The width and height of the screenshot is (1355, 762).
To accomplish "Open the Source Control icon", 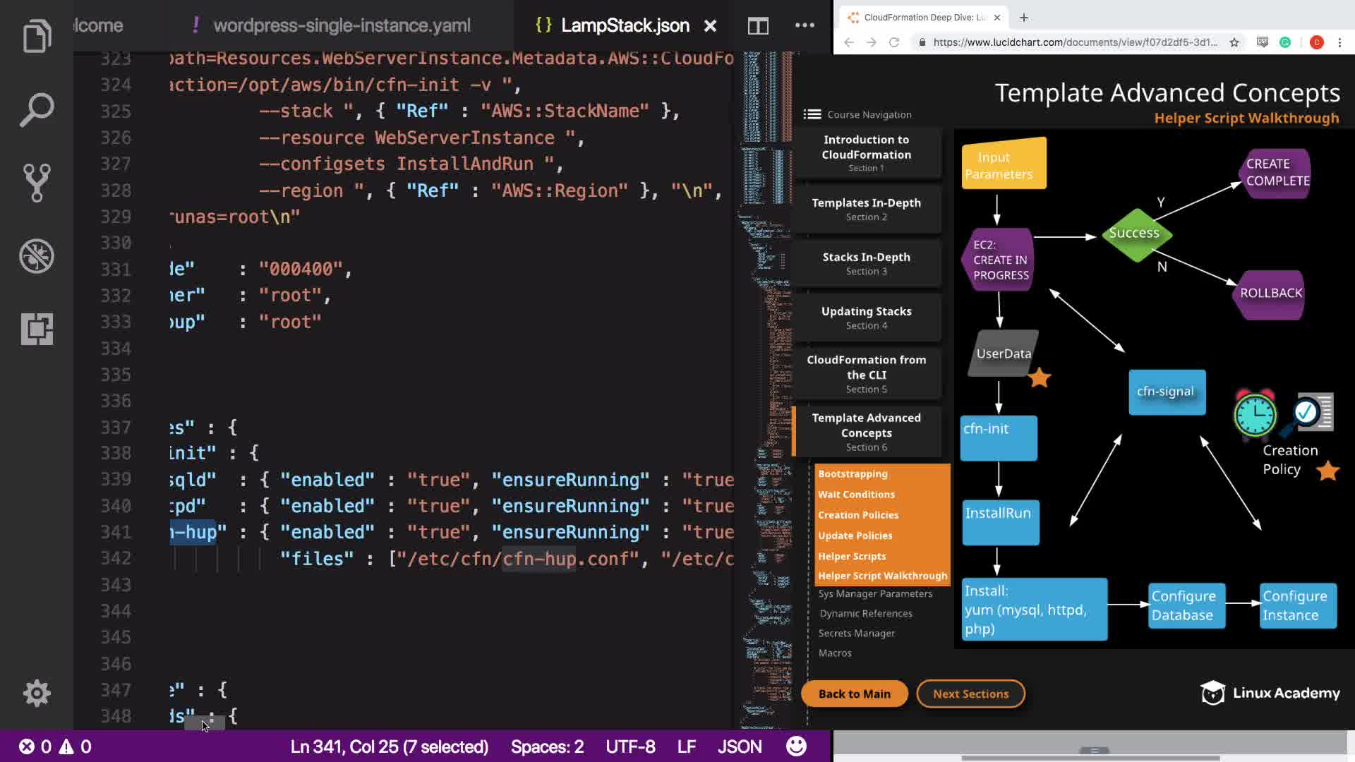I will tap(37, 183).
